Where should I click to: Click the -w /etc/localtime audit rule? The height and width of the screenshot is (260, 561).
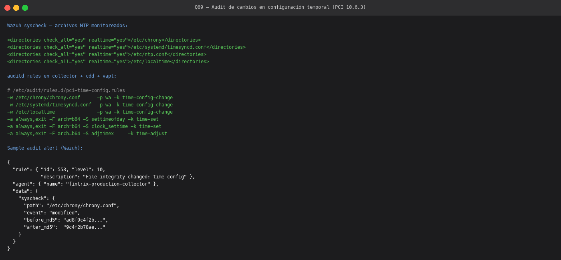pyautogui.click(x=90, y=112)
